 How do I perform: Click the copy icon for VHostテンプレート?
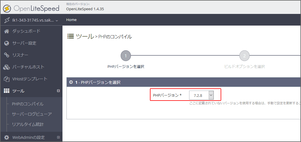click(x=7, y=79)
